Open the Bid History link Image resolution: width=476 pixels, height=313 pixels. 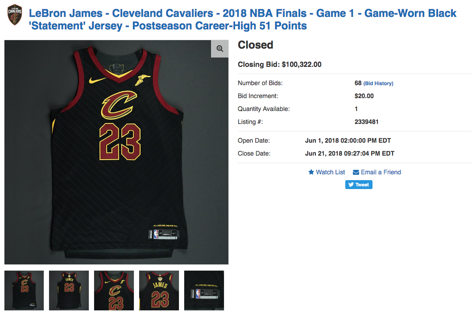378,83
